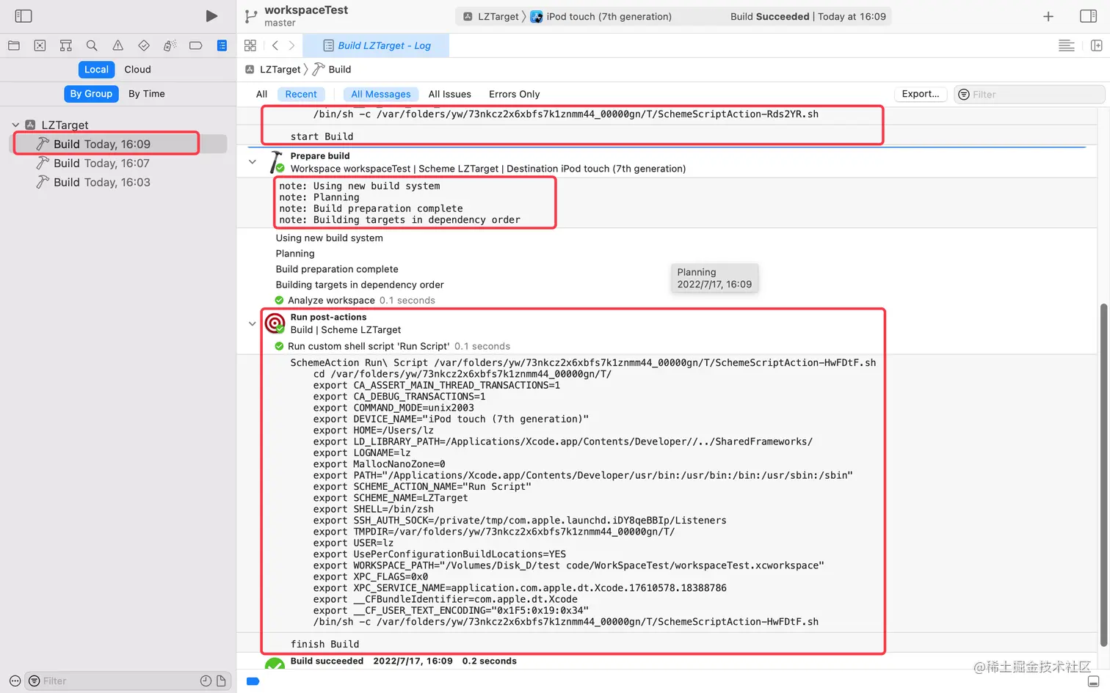The width and height of the screenshot is (1110, 693).
Task: Open the Build LZTarget - Log tab
Action: [377, 45]
